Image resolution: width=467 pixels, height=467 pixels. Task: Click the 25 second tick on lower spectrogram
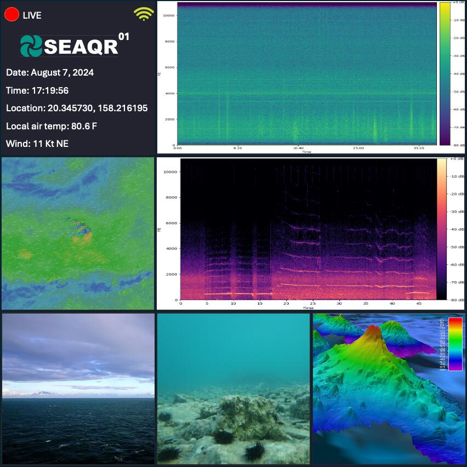tap(313, 304)
